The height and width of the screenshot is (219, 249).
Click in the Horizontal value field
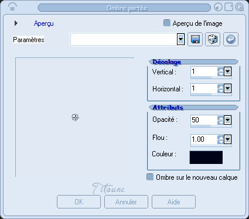tap(204, 88)
